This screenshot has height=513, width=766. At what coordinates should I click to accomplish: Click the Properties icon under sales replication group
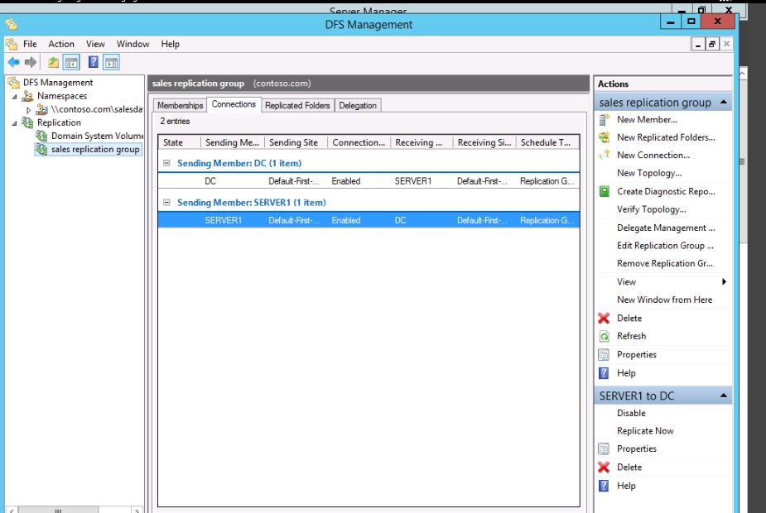click(605, 355)
